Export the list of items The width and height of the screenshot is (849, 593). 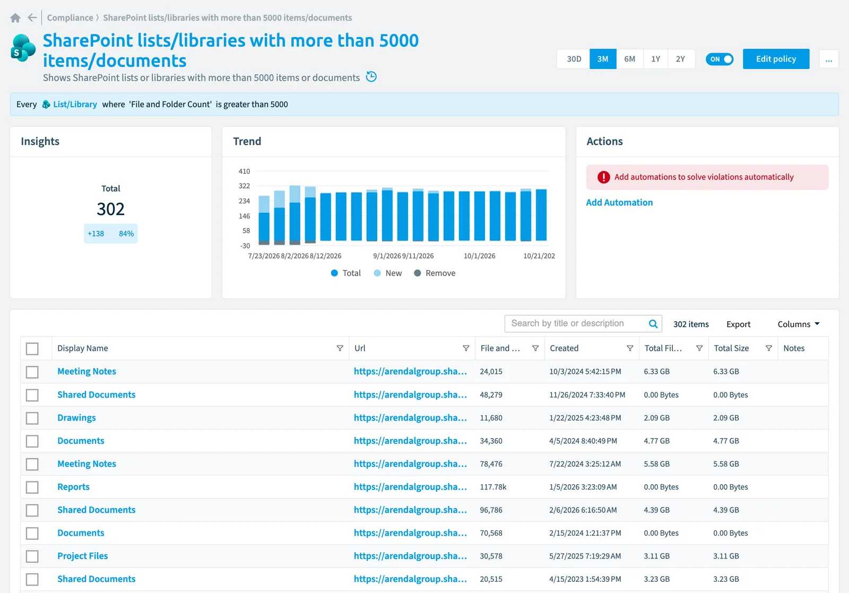(x=738, y=324)
